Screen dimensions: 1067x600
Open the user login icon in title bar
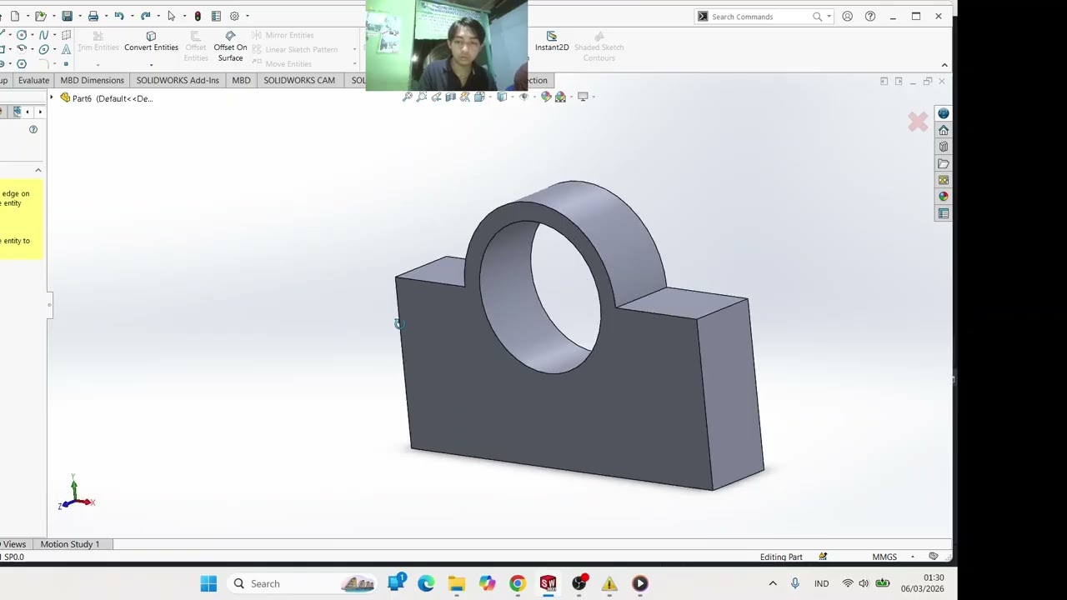point(847,17)
